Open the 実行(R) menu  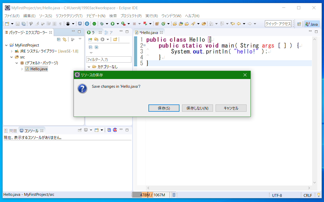152,16
